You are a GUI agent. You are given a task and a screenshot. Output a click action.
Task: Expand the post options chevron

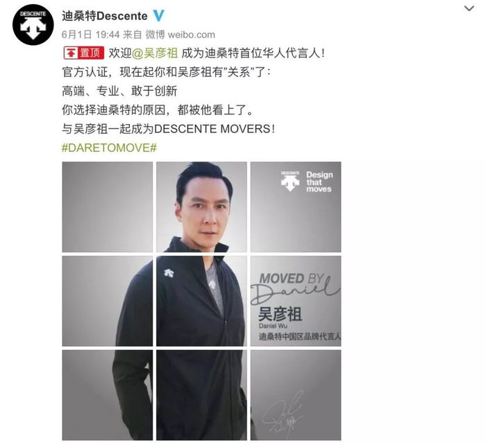pos(469,9)
